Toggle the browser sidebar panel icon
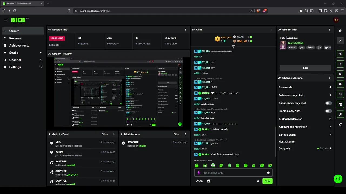The height and width of the screenshot is (194, 346). click(x=320, y=11)
